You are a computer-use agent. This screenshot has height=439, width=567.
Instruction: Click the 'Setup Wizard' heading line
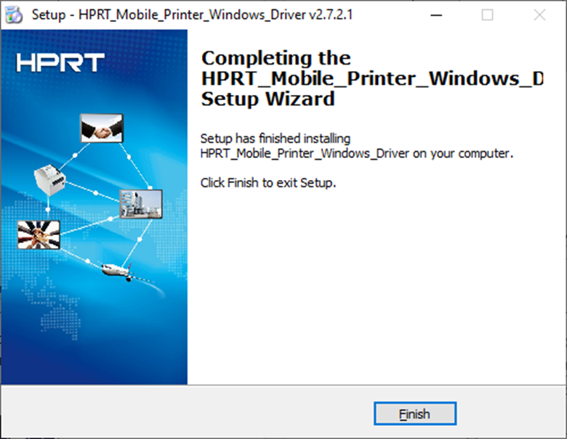268,99
